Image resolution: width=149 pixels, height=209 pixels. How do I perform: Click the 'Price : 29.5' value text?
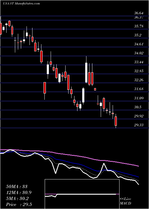[19, 205]
